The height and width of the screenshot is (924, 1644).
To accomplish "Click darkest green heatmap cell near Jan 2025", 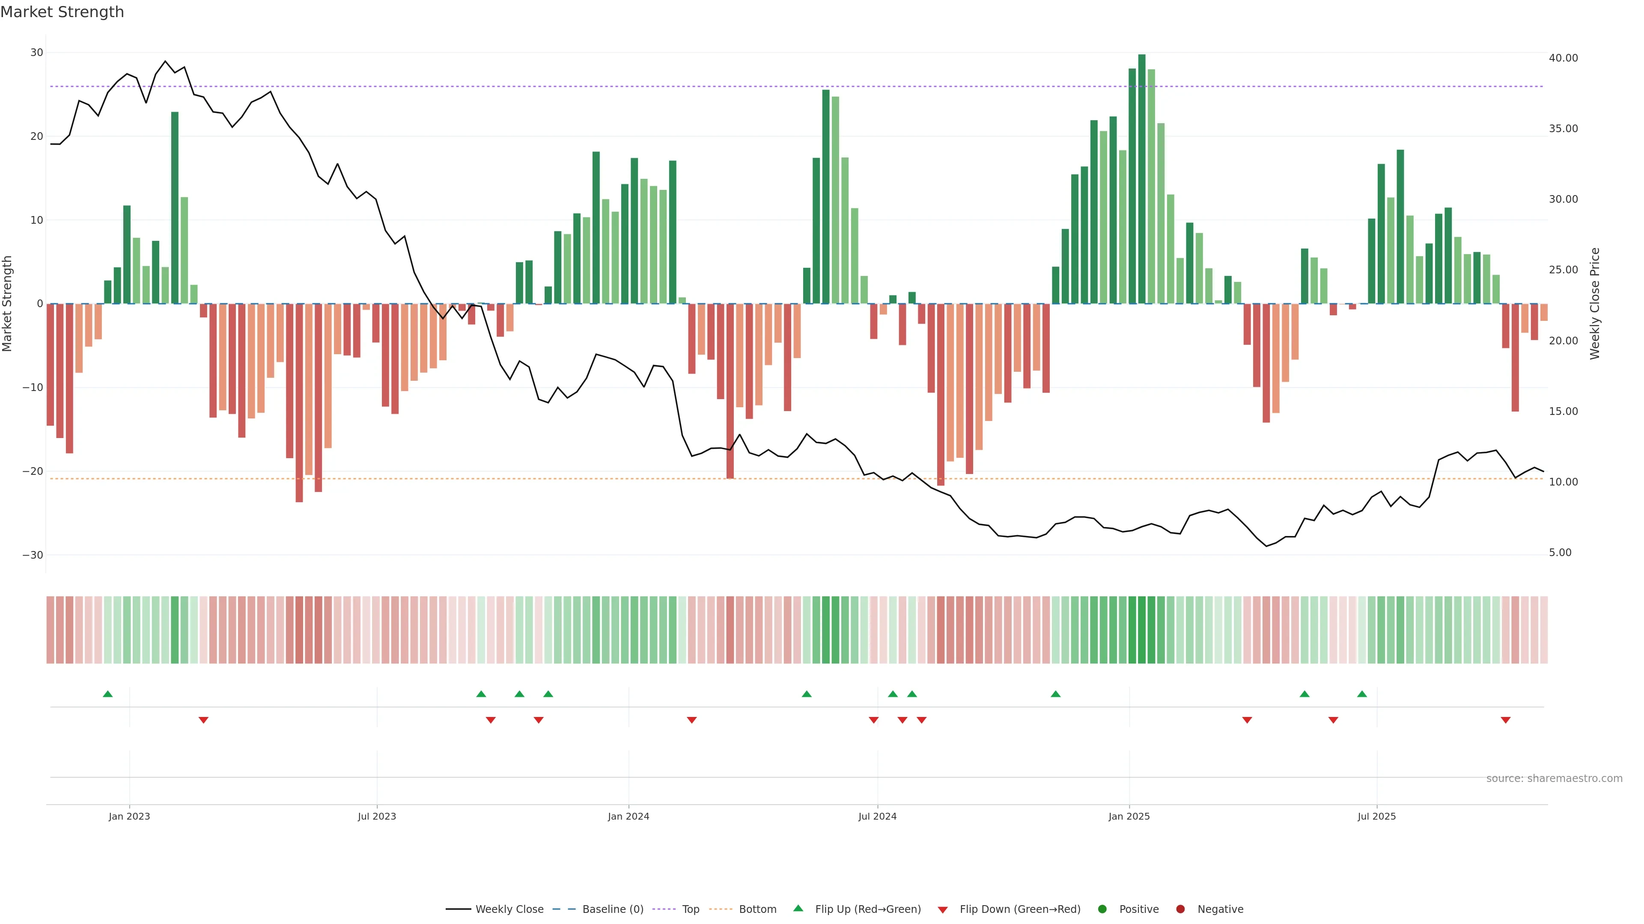I will [1142, 629].
